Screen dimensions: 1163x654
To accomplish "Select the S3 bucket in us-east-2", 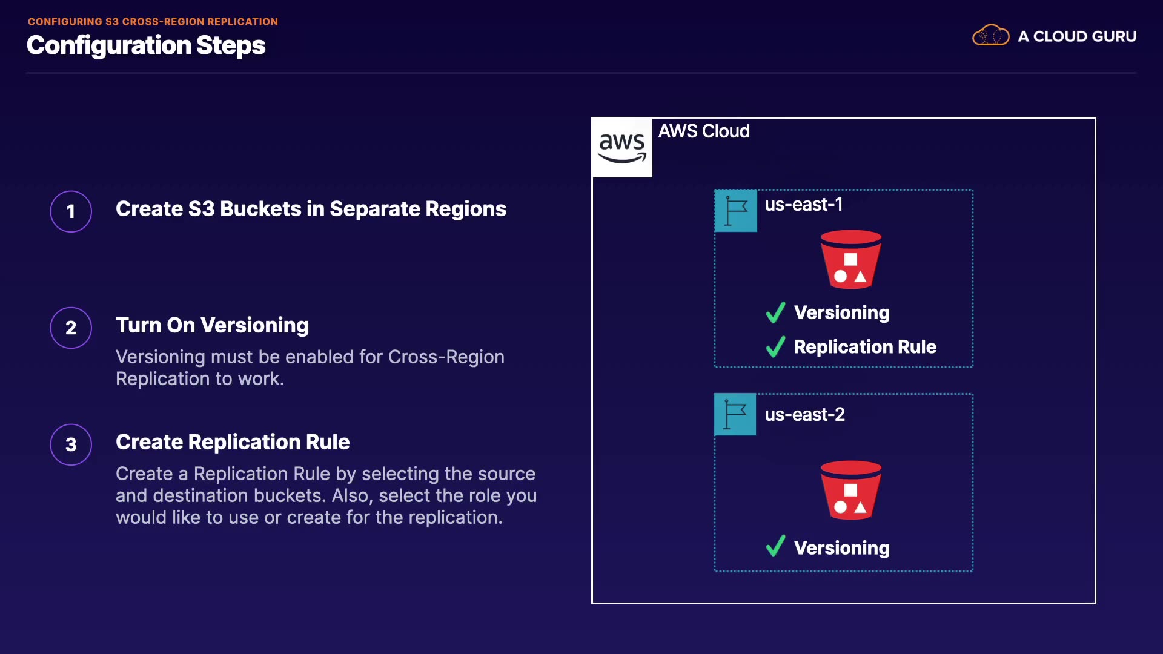I will click(x=850, y=490).
